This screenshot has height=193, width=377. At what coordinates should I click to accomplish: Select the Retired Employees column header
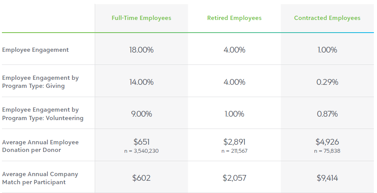click(235, 18)
